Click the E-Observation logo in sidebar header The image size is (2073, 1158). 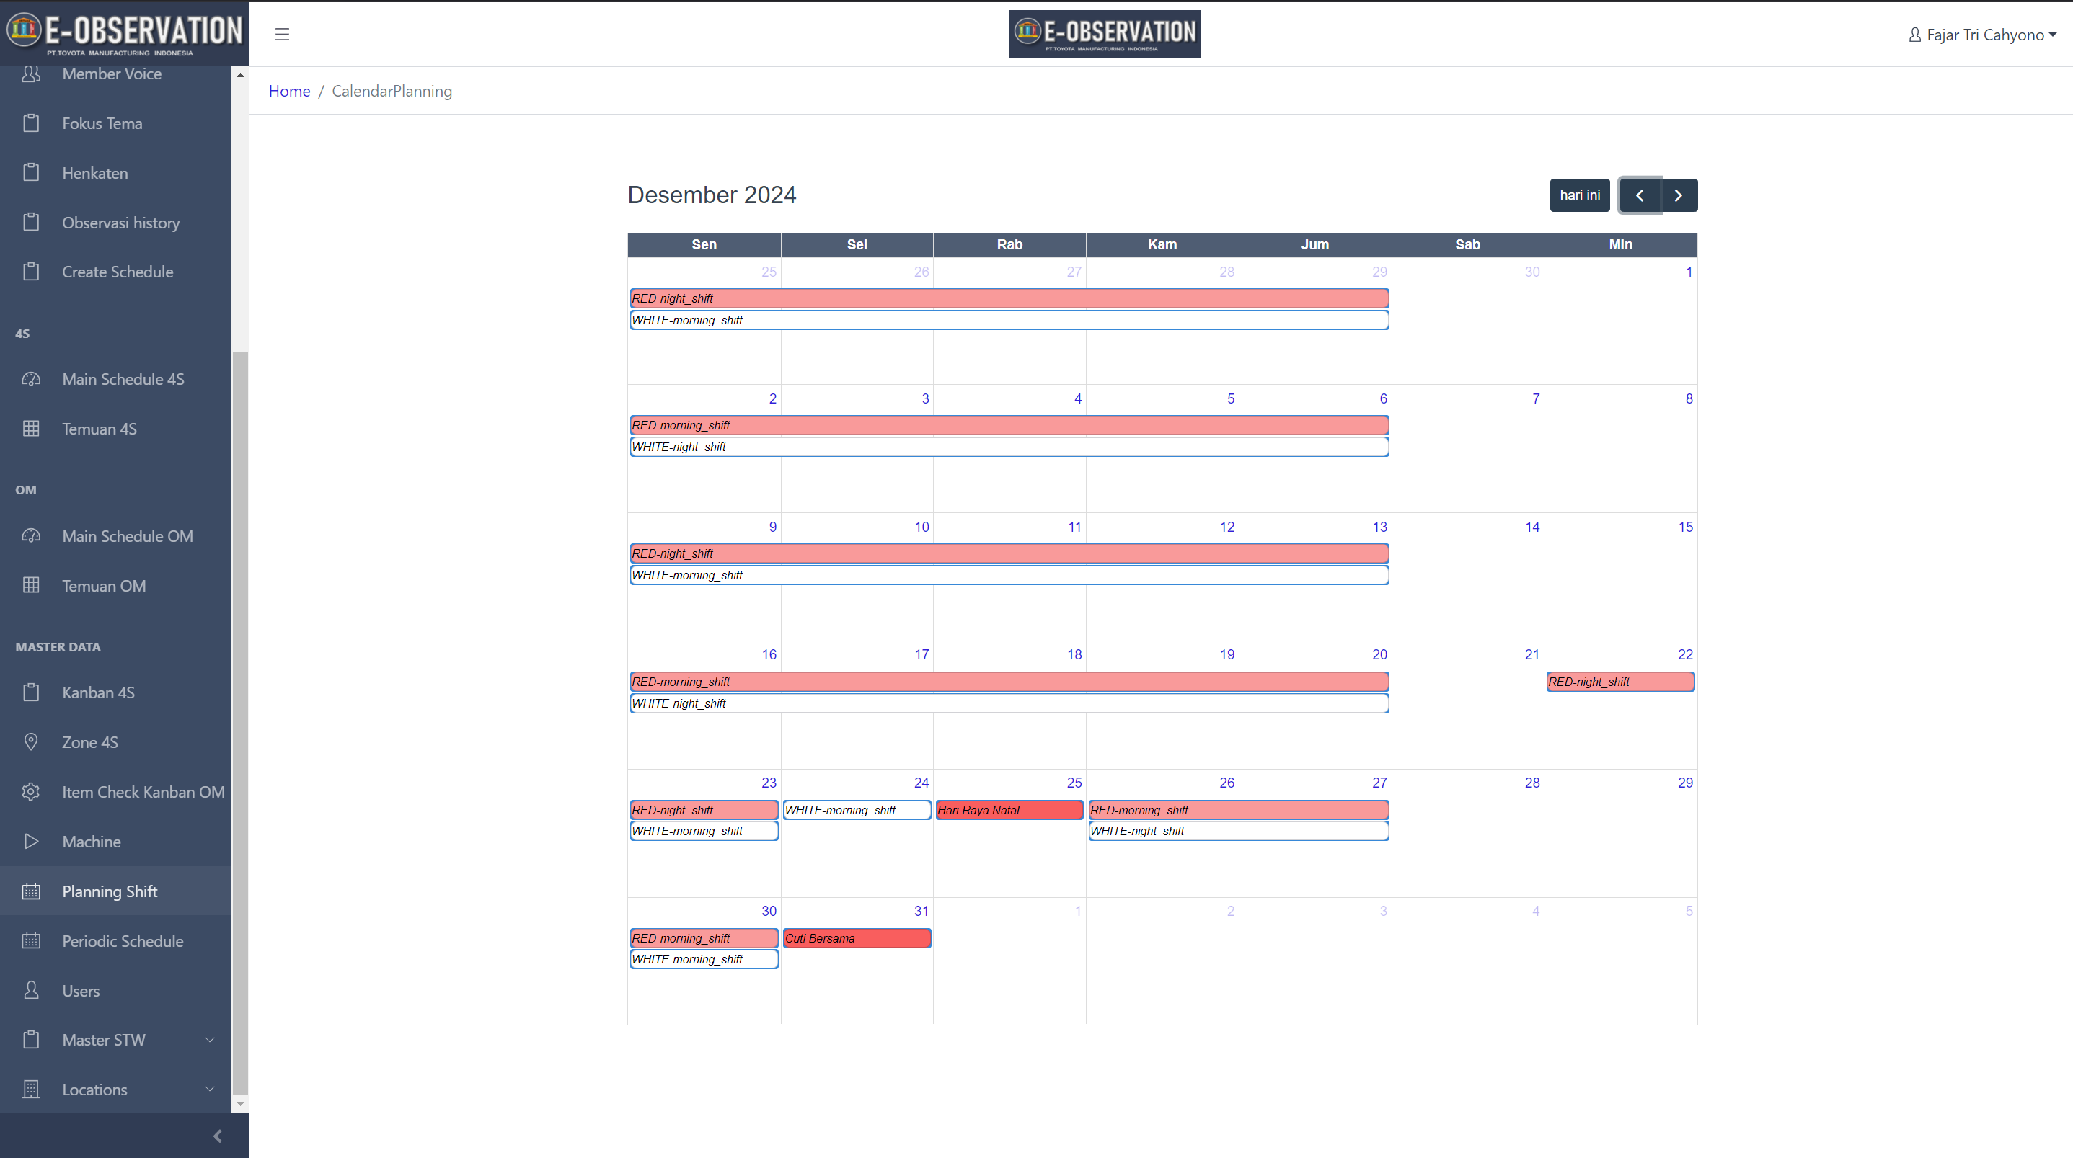(x=124, y=33)
